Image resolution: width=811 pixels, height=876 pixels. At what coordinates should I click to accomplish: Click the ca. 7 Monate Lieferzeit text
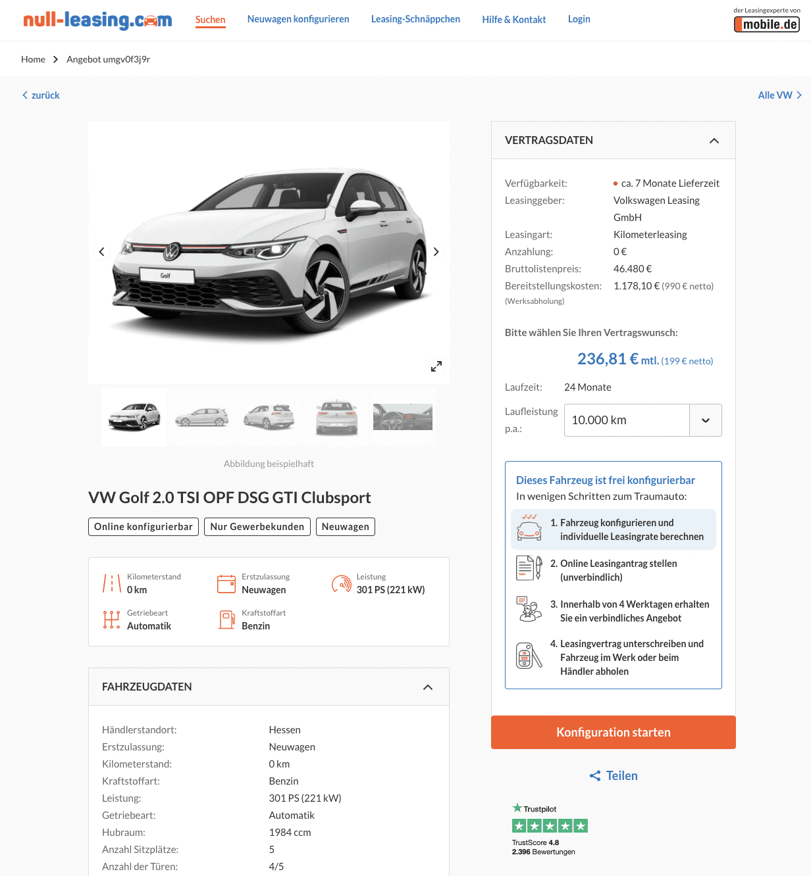670,183
